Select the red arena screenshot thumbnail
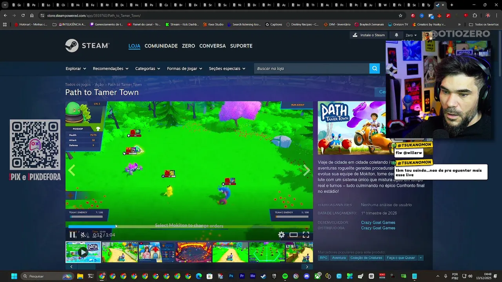Viewport: 502px width, 282px height. point(193,252)
